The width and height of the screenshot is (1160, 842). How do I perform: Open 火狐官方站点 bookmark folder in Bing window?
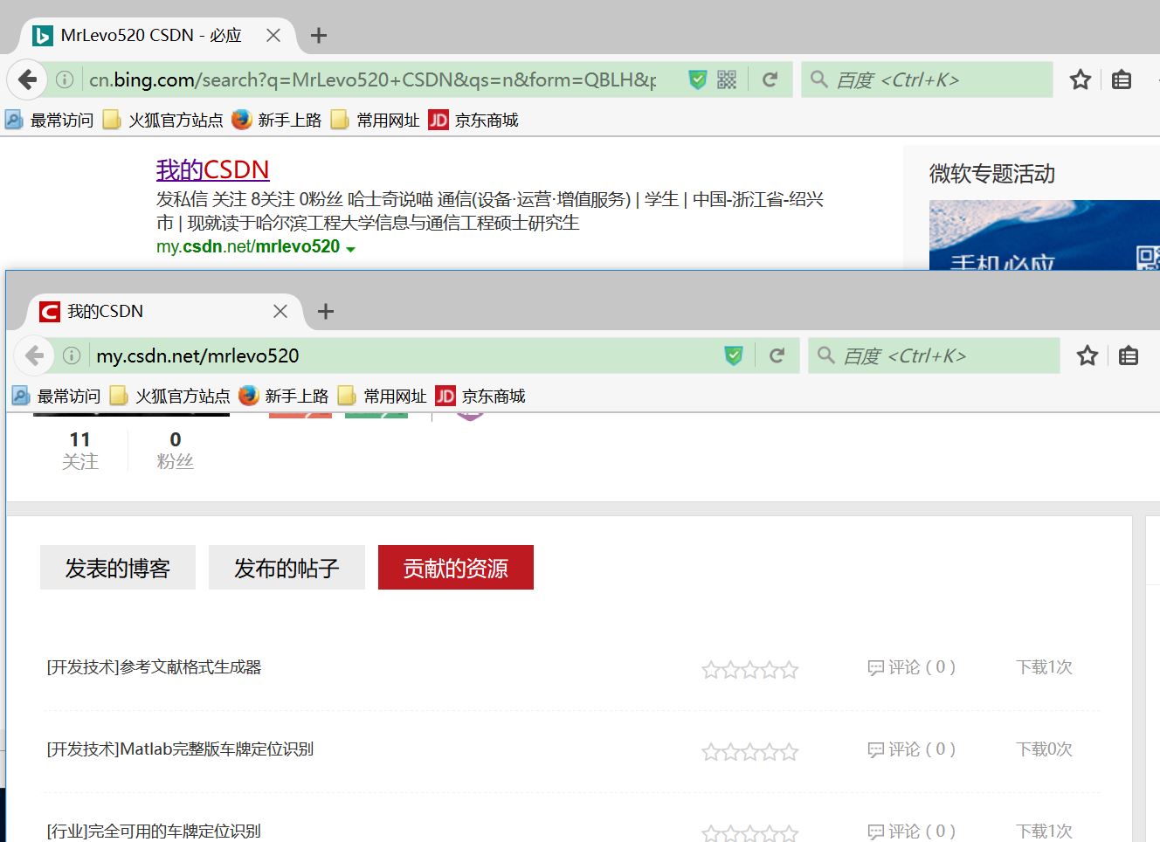(x=163, y=120)
